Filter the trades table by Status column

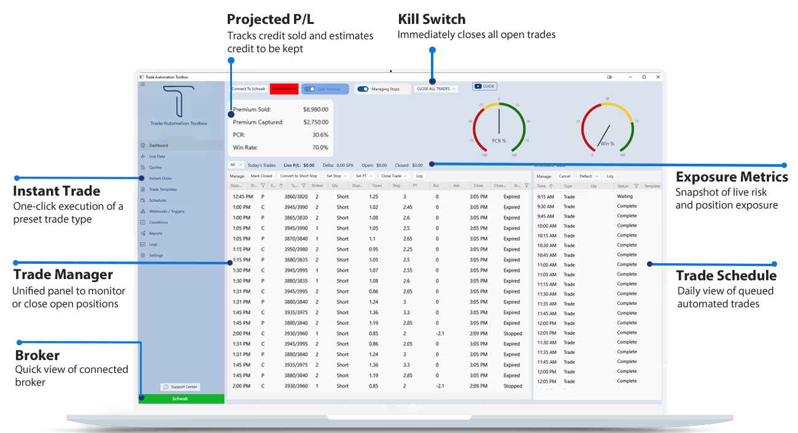pyautogui.click(x=526, y=185)
